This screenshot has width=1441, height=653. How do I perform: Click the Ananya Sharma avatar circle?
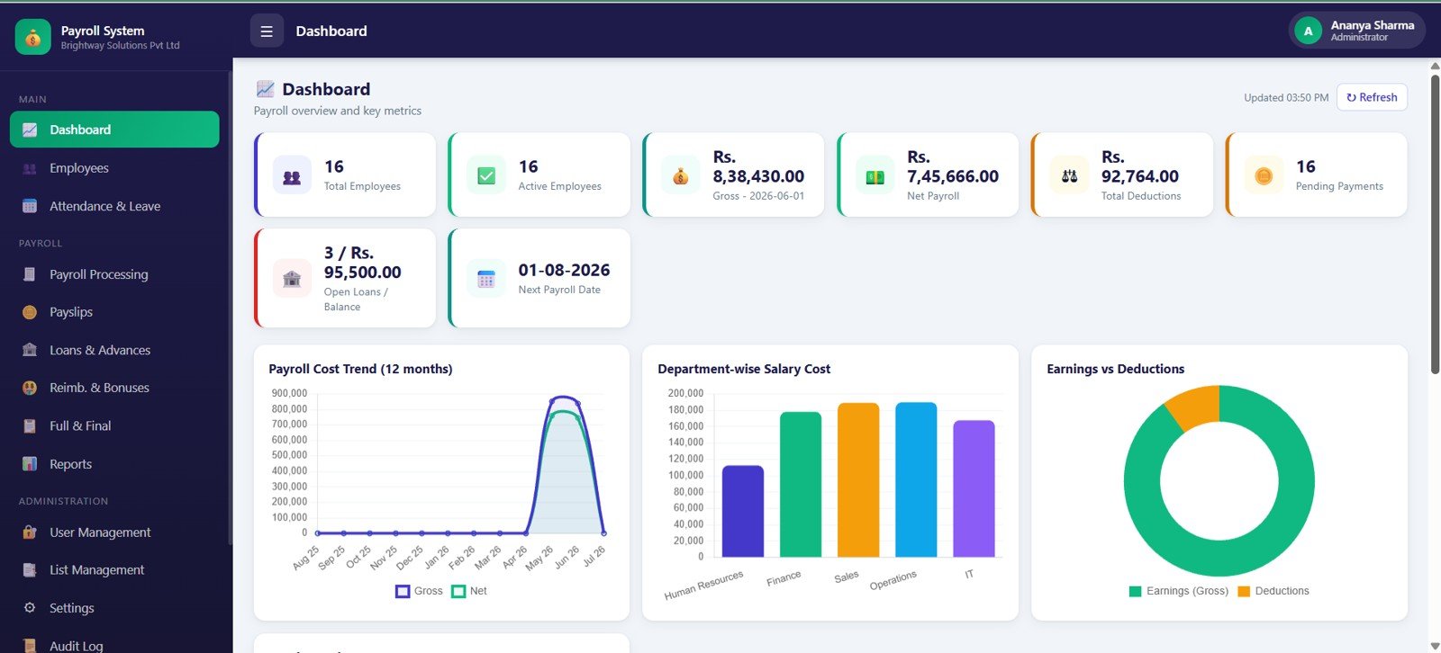1308,31
